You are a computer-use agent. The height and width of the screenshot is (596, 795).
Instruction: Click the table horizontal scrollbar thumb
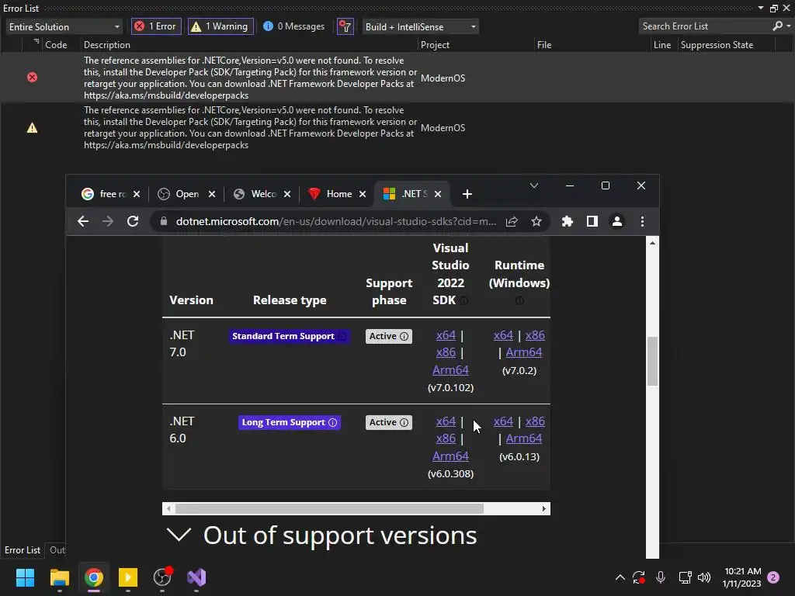[x=329, y=509]
